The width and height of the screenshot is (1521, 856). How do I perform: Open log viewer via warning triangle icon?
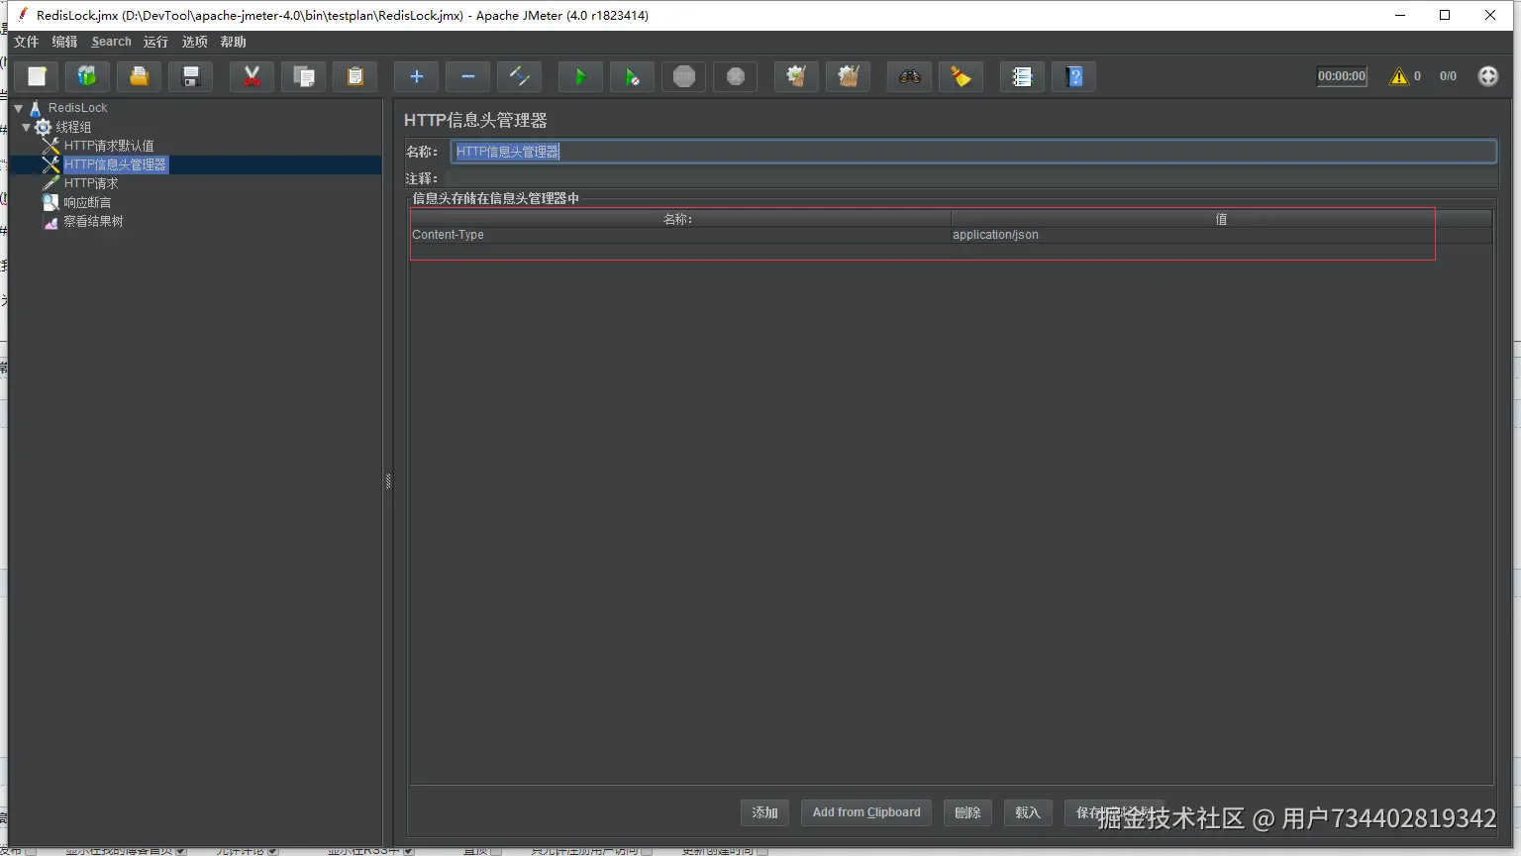tap(1398, 76)
